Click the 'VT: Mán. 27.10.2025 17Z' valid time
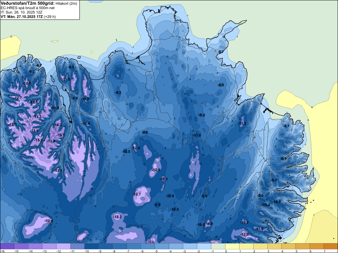 (x=22, y=17)
